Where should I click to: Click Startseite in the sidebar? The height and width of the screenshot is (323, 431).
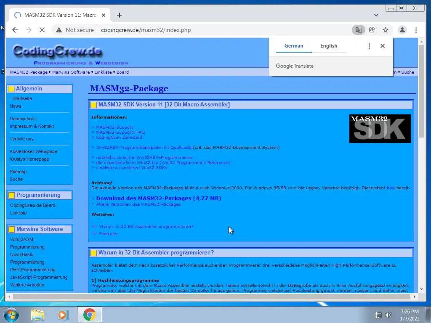click(22, 98)
